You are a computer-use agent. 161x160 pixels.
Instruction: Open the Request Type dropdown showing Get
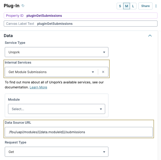[57, 152]
